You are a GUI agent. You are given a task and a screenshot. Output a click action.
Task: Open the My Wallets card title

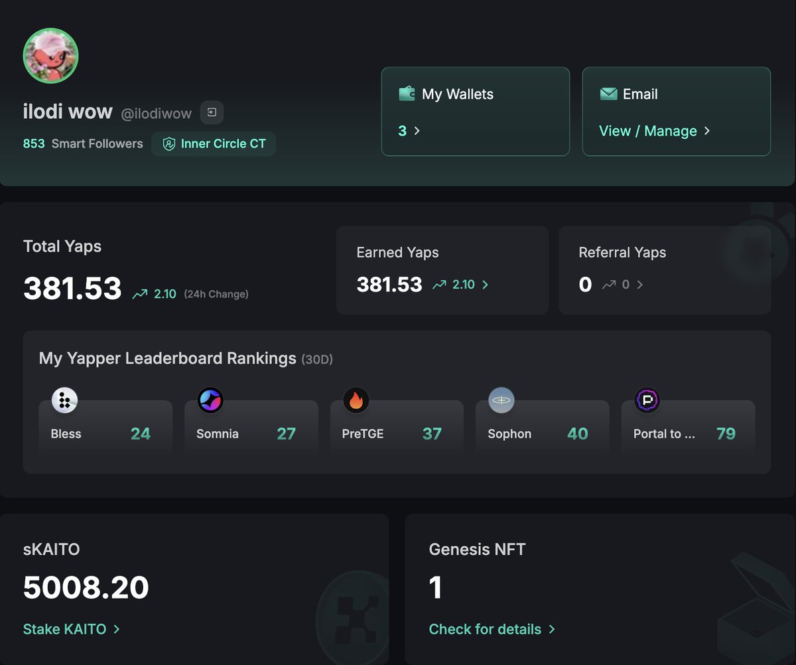point(458,94)
